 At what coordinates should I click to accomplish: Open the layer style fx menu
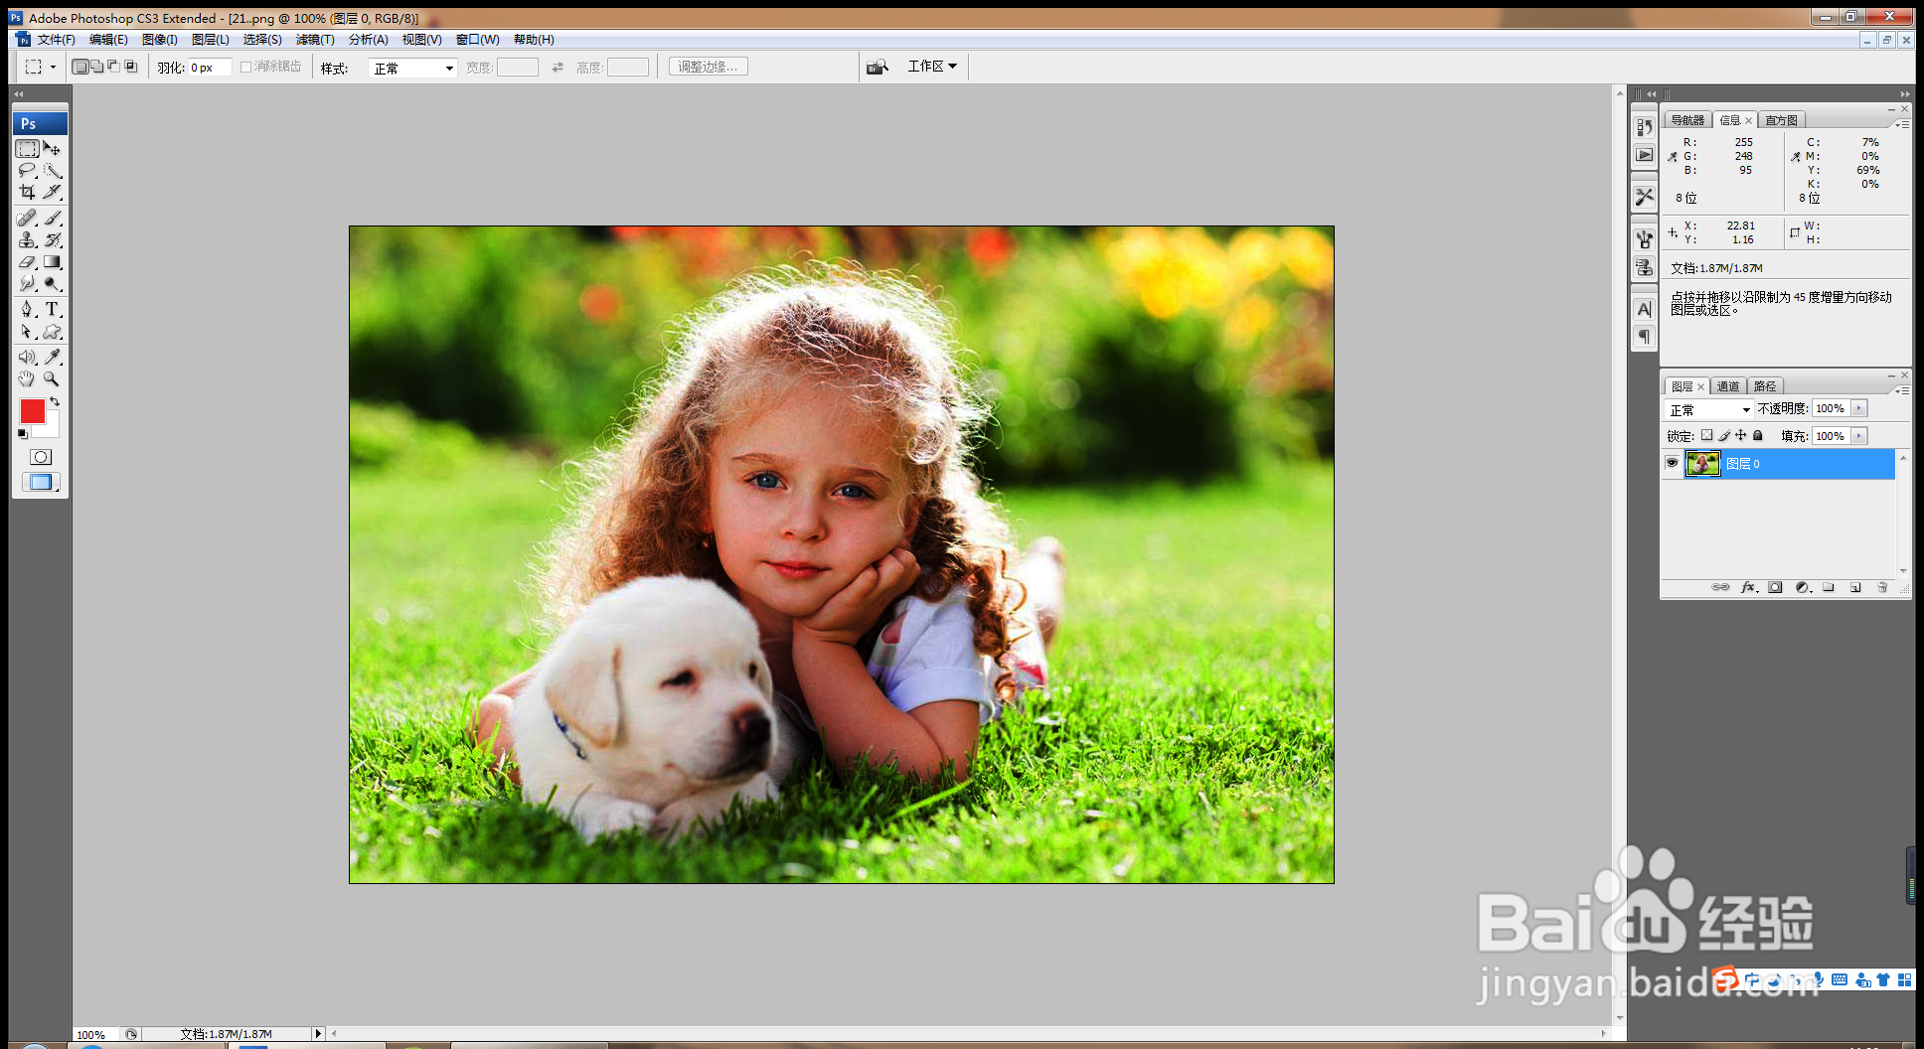point(1749,588)
